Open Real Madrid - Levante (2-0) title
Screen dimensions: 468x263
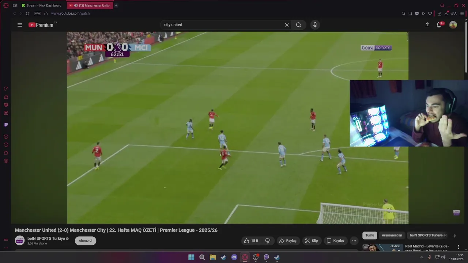(x=427, y=248)
